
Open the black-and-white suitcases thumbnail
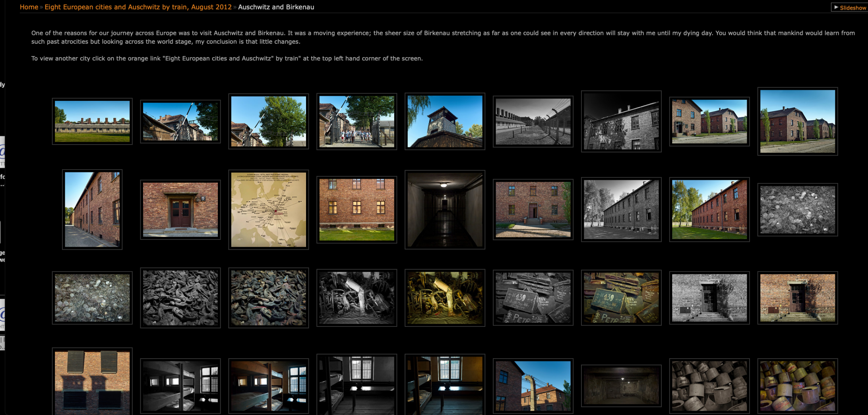click(x=533, y=298)
